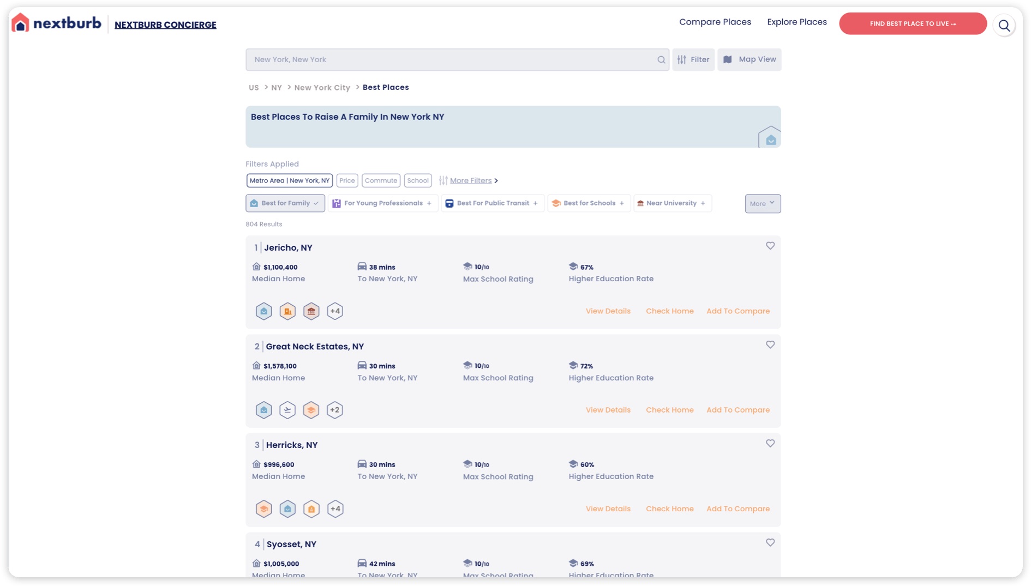This screenshot has width=1031, height=587.
Task: Open the Commute filter
Action: [x=381, y=180]
